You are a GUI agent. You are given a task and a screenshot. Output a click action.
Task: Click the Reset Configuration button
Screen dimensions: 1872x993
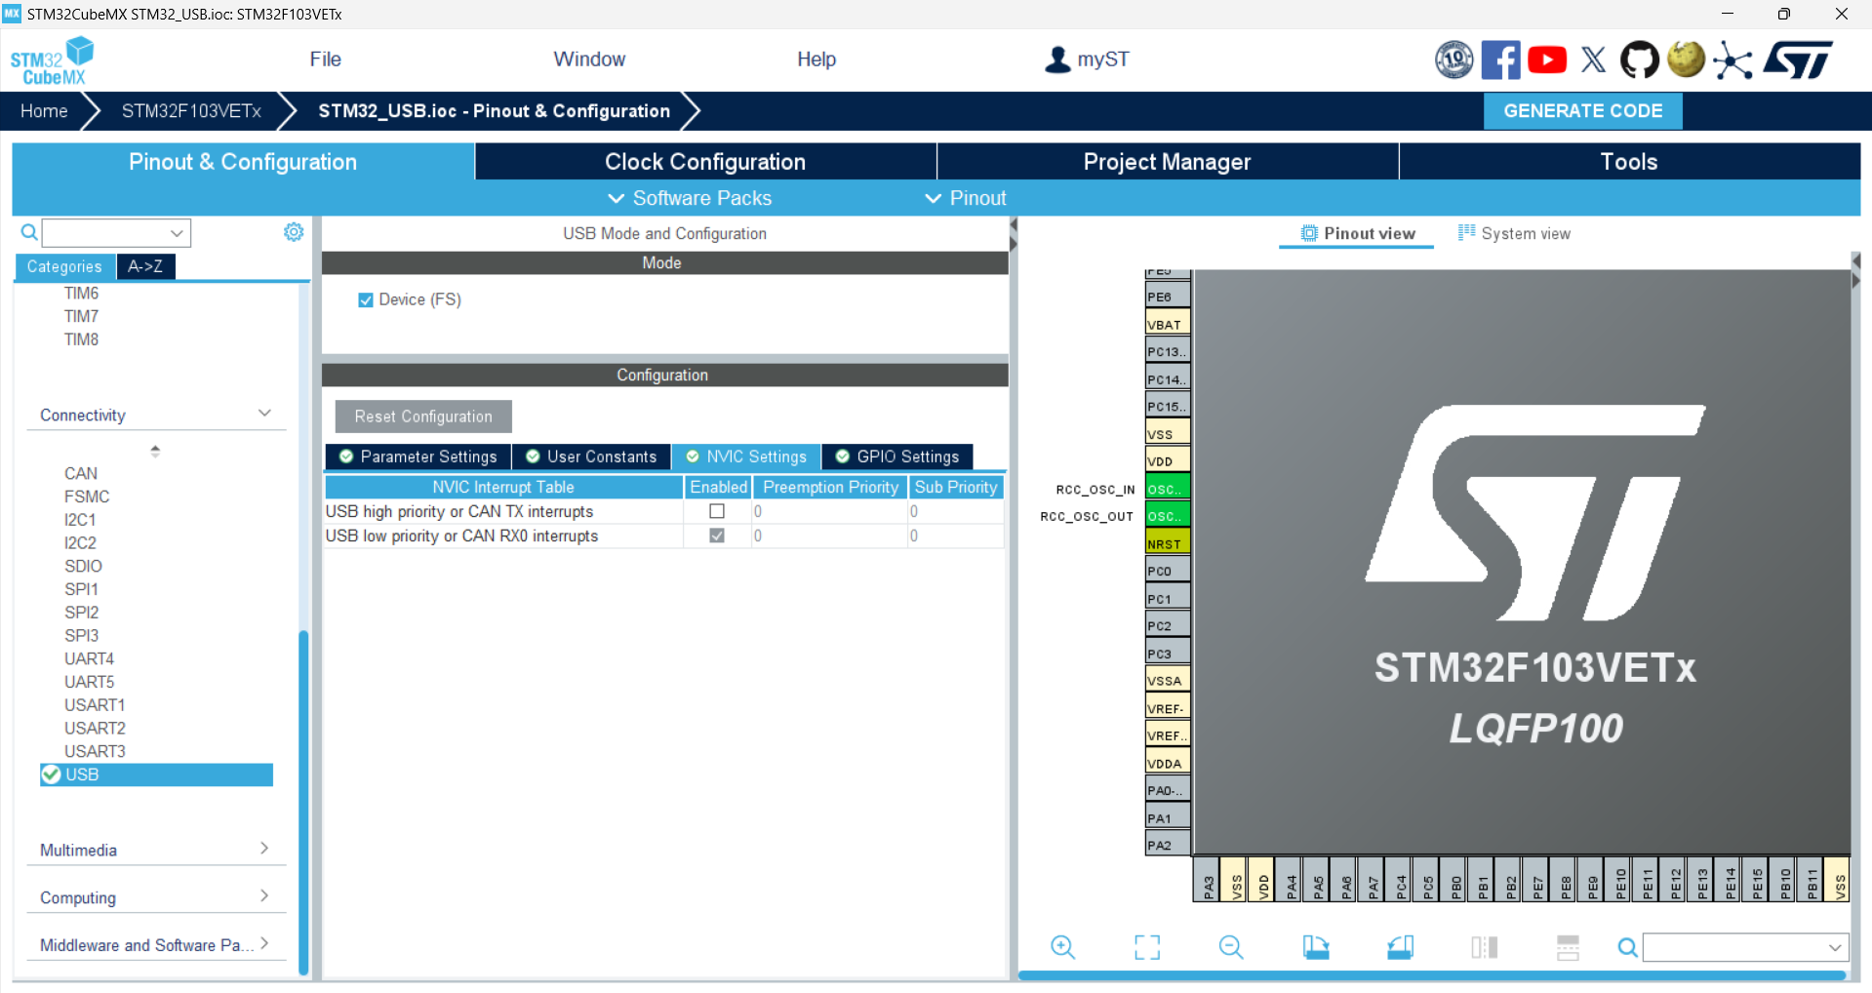[x=423, y=417]
